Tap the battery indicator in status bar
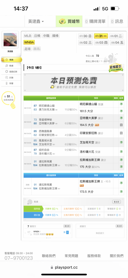128x278 pixels. pos(115,9)
